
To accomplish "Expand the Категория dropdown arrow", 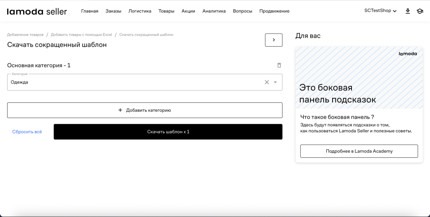I will (x=275, y=82).
